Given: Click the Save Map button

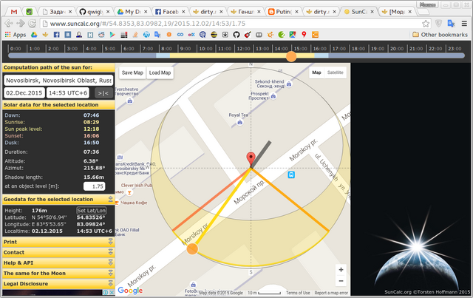Looking at the screenshot, I should pyautogui.click(x=132, y=72).
